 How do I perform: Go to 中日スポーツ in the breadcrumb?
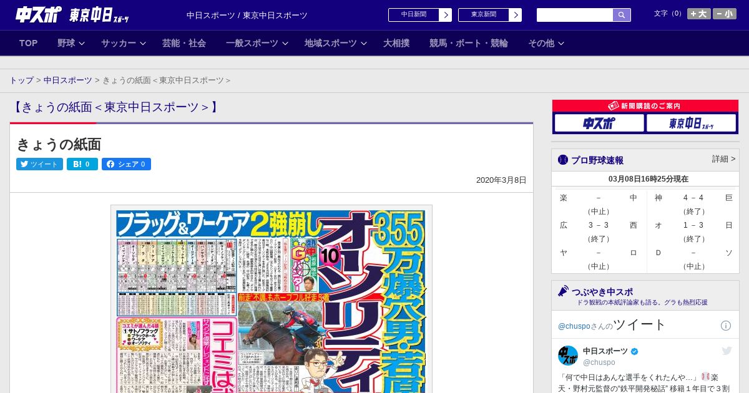(68, 80)
